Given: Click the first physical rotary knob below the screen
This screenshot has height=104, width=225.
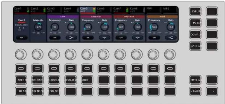Looking at the screenshot, I should coord(21,54).
